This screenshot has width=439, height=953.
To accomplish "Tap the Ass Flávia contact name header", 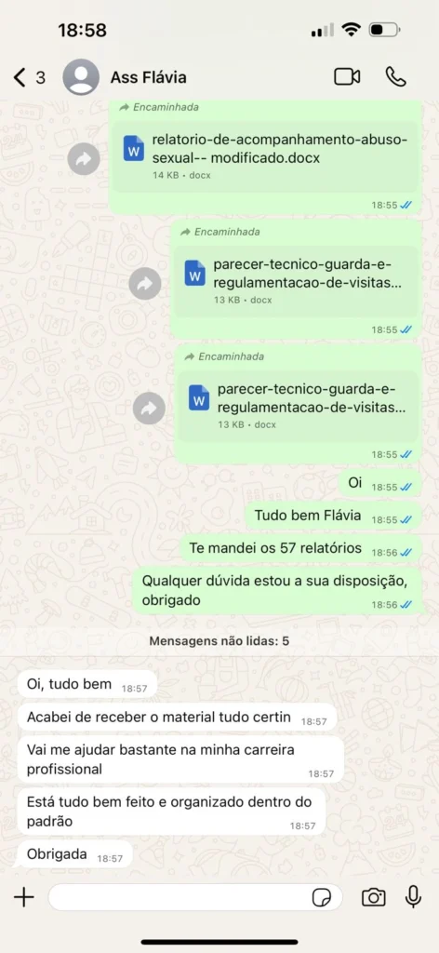I will tap(148, 77).
